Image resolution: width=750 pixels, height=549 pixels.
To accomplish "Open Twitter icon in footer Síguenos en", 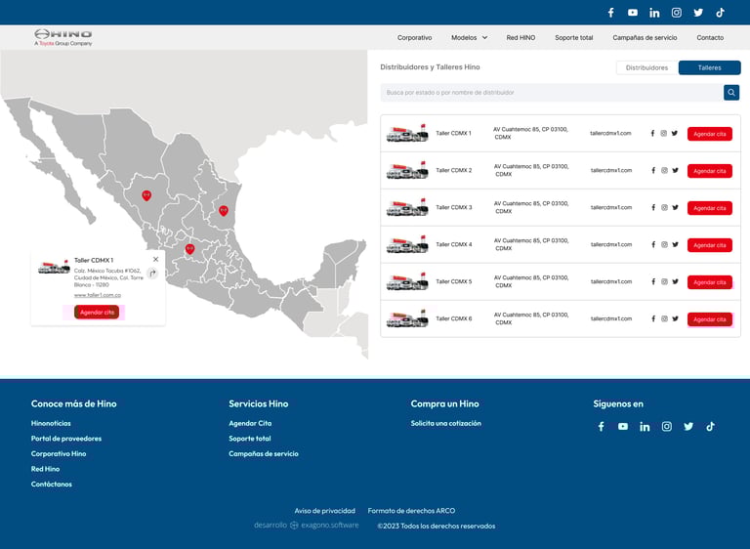I will pyautogui.click(x=688, y=427).
